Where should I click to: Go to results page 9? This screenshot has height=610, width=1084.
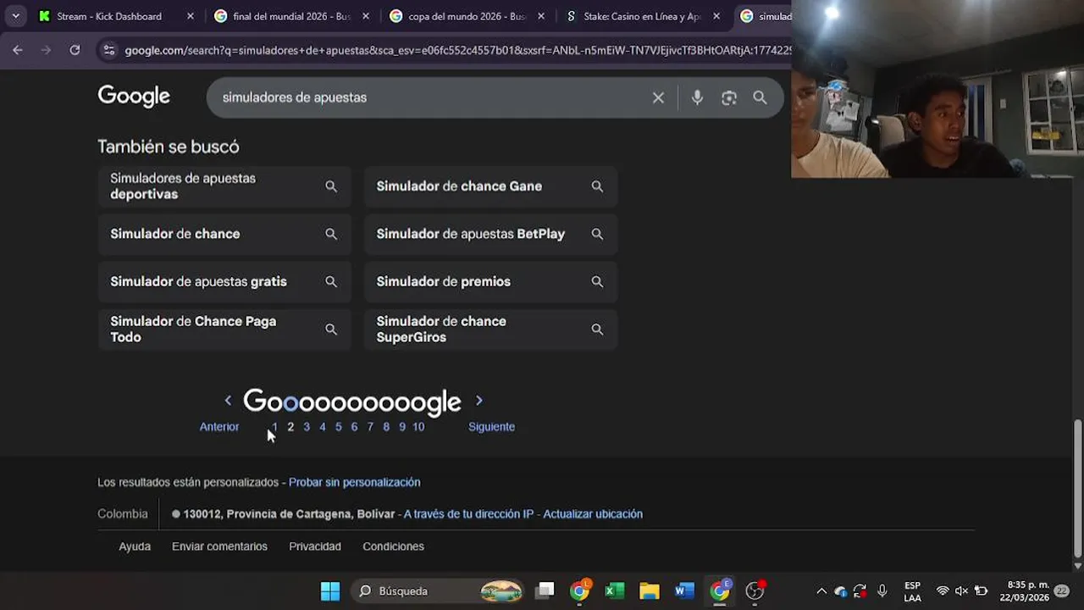[x=402, y=427]
